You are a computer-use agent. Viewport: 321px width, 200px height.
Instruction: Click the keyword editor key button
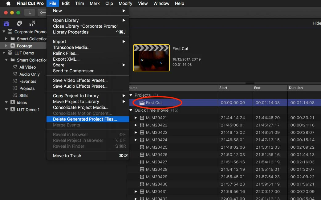pyautogui.click(x=43, y=13)
